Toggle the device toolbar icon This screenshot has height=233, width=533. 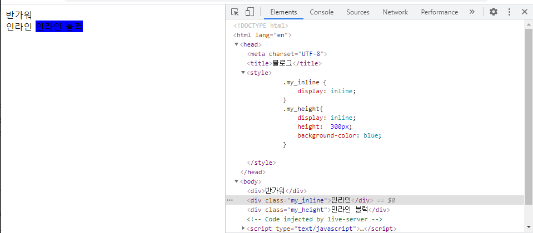[250, 12]
